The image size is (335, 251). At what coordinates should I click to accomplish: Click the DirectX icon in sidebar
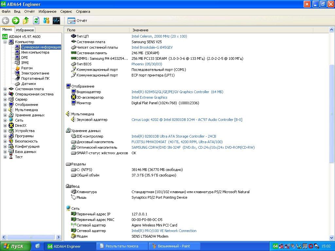11,125
